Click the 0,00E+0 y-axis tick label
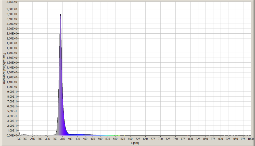The width and height of the screenshot is (255, 146). click(x=12, y=136)
